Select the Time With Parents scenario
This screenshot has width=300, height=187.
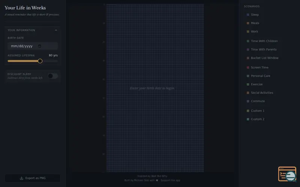coord(261,49)
